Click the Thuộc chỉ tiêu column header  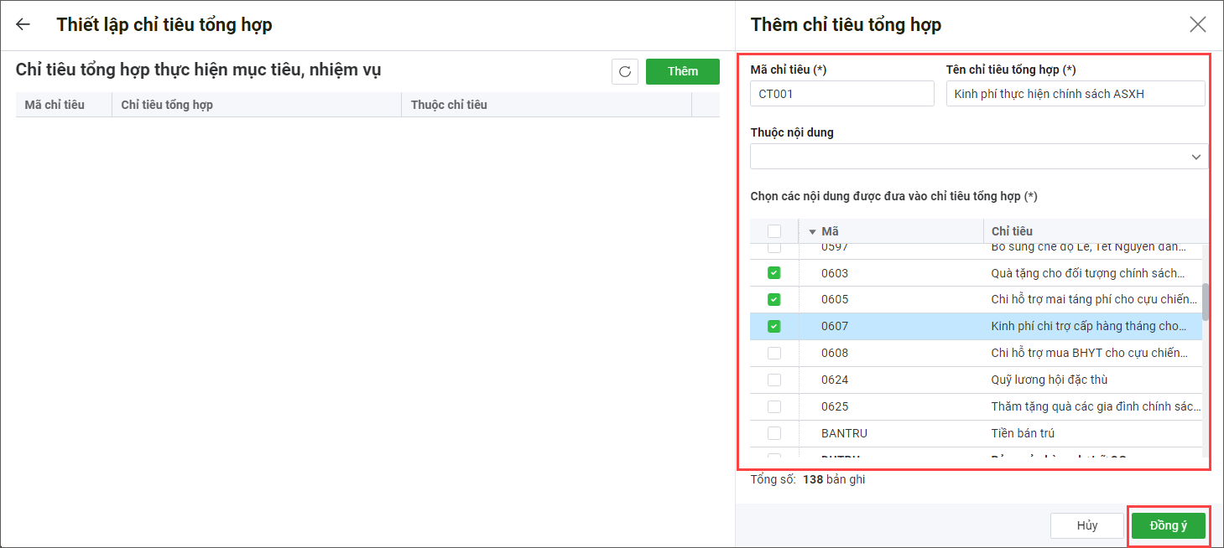coord(449,105)
